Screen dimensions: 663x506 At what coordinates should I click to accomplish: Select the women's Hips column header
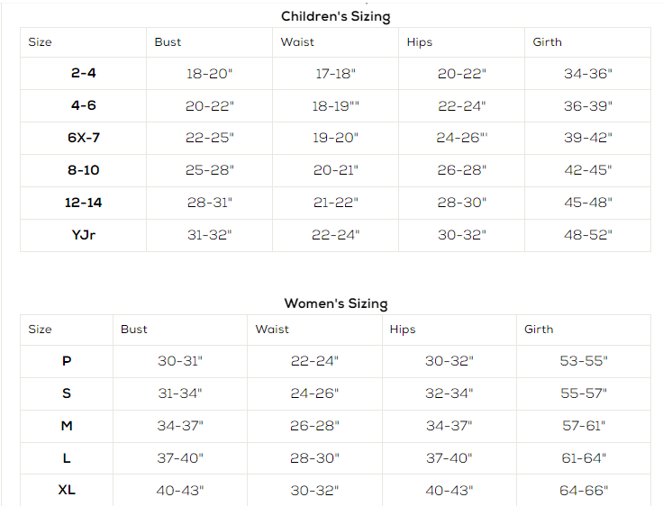click(403, 330)
